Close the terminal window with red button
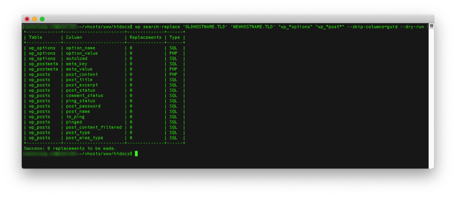Viewport: 456px width, 197px height. [x=27, y=19]
